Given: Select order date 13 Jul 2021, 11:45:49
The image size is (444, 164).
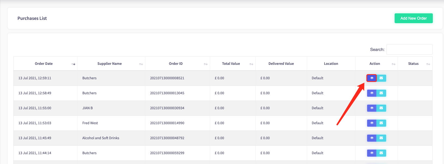Looking at the screenshot, I should (35, 138).
